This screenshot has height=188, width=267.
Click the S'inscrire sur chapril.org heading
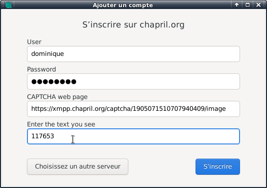(133, 25)
